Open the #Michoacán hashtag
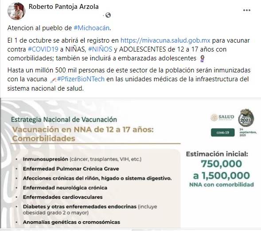The image size is (261, 231). pyautogui.click(x=92, y=28)
